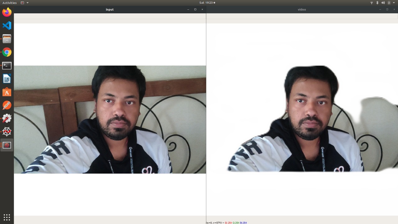The width and height of the screenshot is (398, 224).
Task: Expand the system status dropdown arrow
Action: [x=394, y=3]
